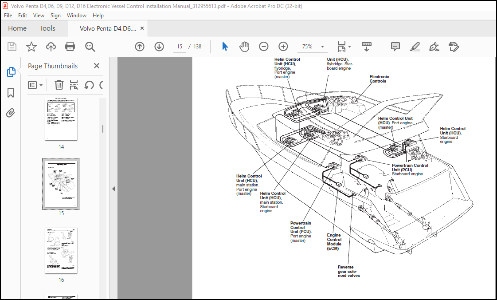Open the Window menu
The image size is (497, 300).
(77, 15)
